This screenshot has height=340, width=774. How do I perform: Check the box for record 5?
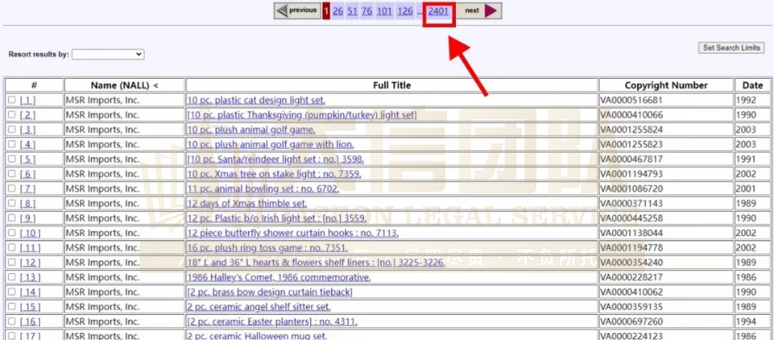pos(12,159)
